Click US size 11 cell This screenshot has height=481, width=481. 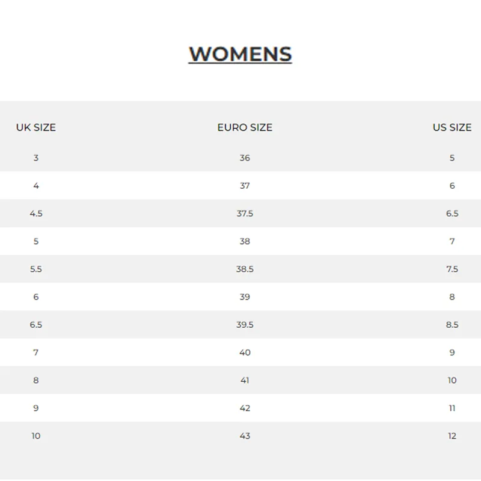(x=452, y=408)
